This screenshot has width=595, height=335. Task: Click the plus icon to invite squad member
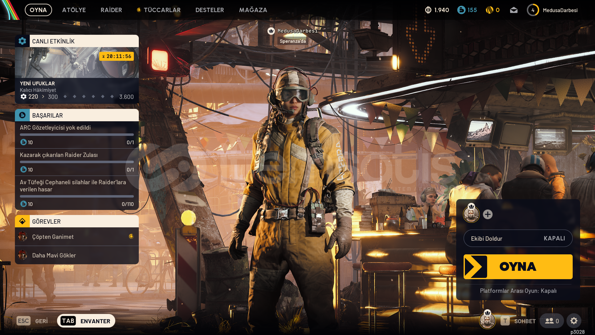[x=487, y=214]
